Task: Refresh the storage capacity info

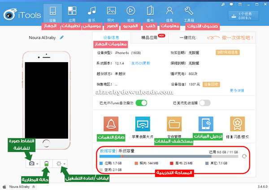Action: coord(244,156)
